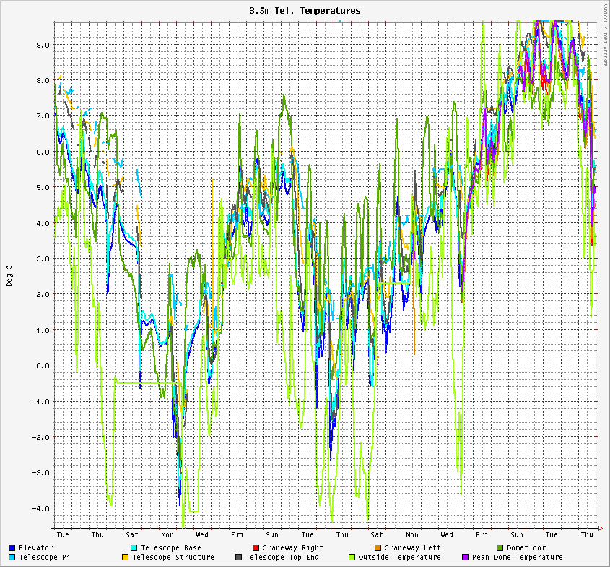Click the orange Craneway Left legend swatch
The width and height of the screenshot is (610, 567).
(x=378, y=548)
